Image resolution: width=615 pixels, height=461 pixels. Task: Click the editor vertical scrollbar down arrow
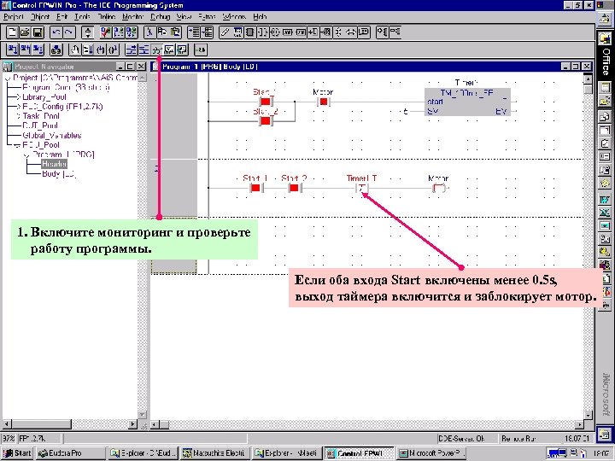pyautogui.click(x=587, y=415)
